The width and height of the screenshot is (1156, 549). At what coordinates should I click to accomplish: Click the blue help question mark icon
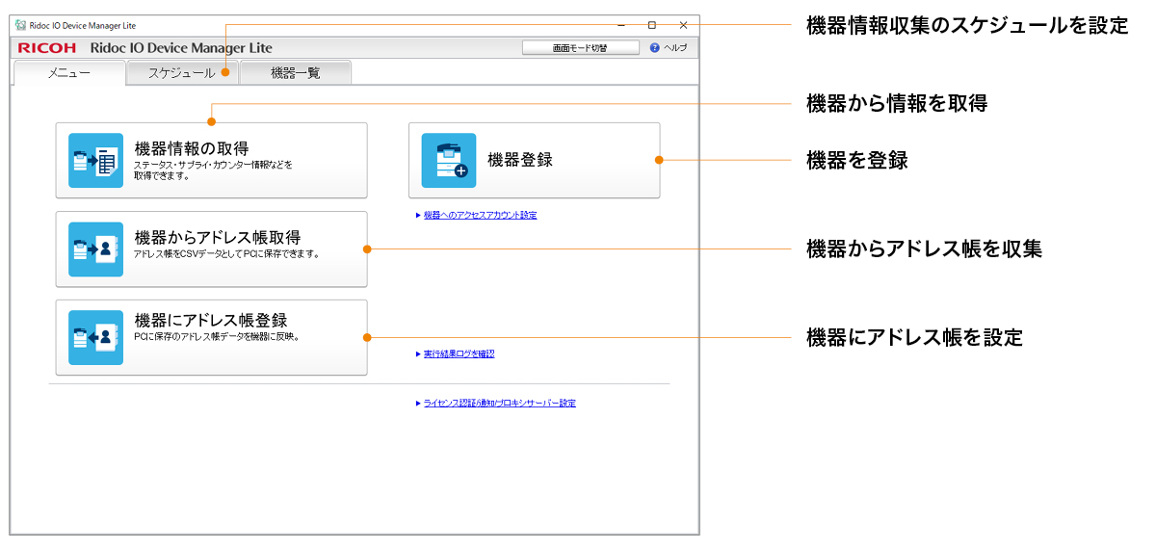coord(655,47)
